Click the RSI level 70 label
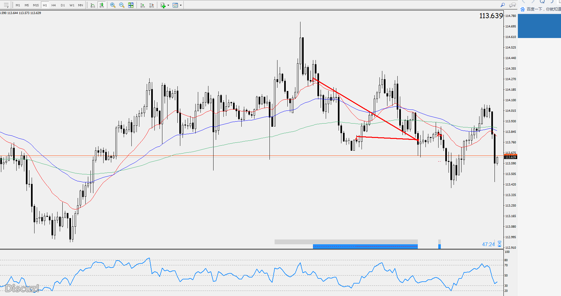The image size is (561, 296). point(506,265)
